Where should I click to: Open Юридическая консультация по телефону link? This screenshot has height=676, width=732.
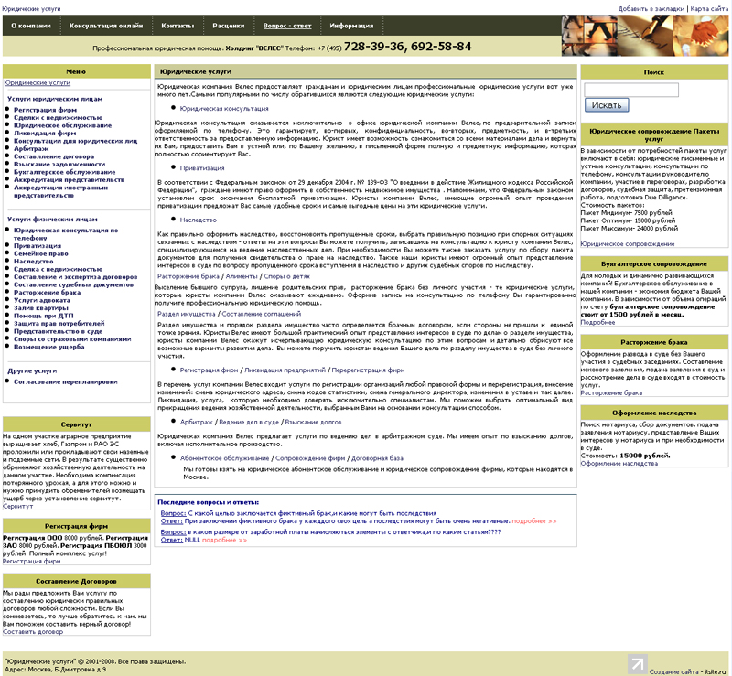tap(65, 234)
